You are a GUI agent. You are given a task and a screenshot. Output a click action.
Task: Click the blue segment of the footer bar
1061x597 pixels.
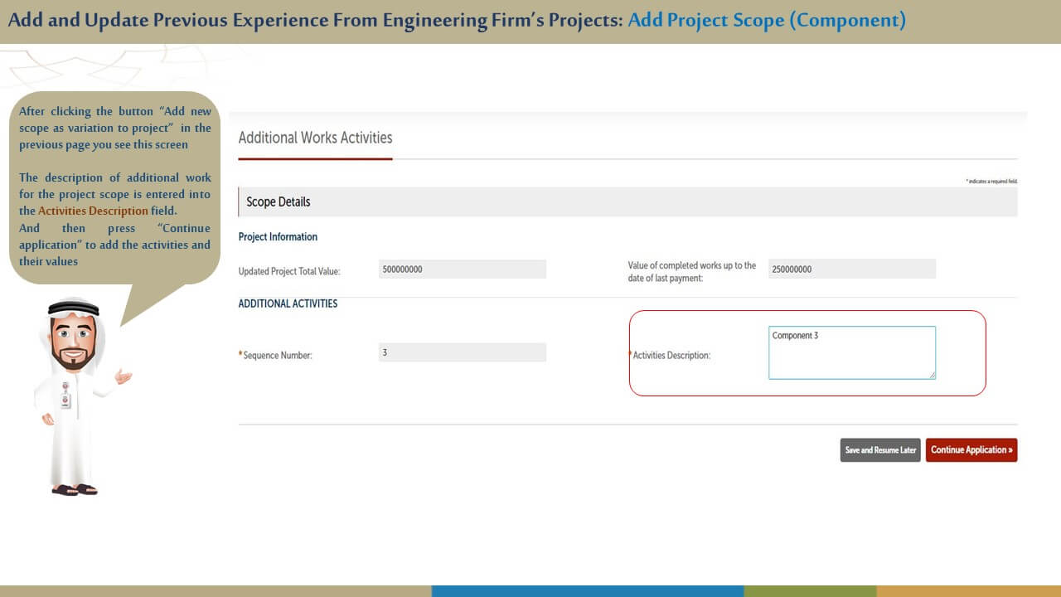click(x=587, y=591)
